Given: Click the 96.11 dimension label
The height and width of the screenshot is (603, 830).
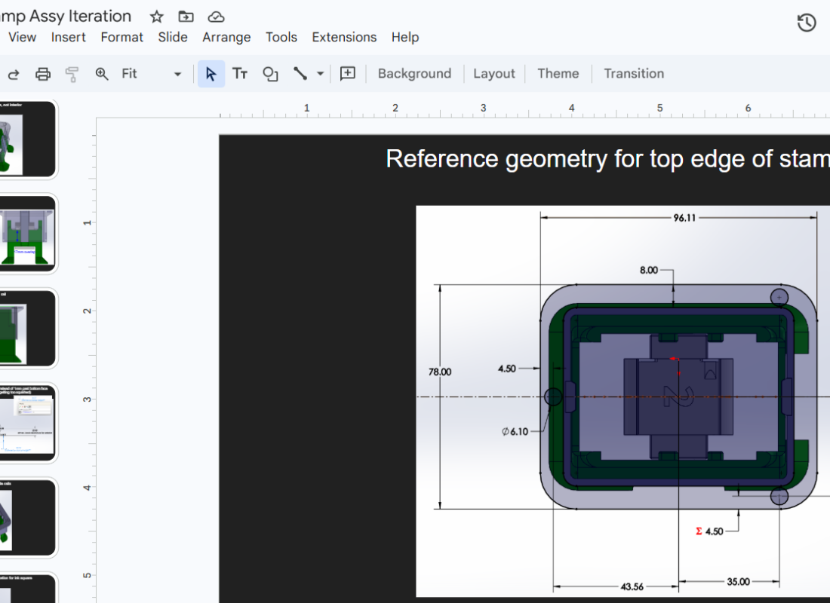Looking at the screenshot, I should tap(684, 218).
